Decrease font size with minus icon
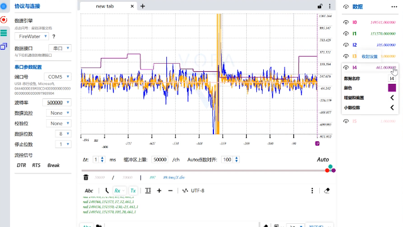This screenshot has height=227, width=403. coord(171,190)
